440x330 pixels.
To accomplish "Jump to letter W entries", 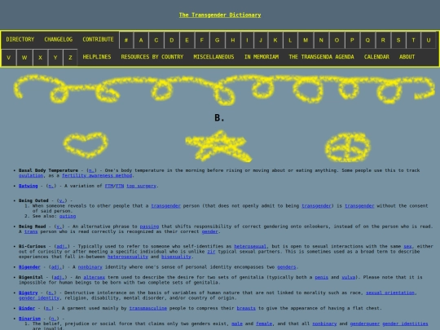I will (x=24, y=58).
